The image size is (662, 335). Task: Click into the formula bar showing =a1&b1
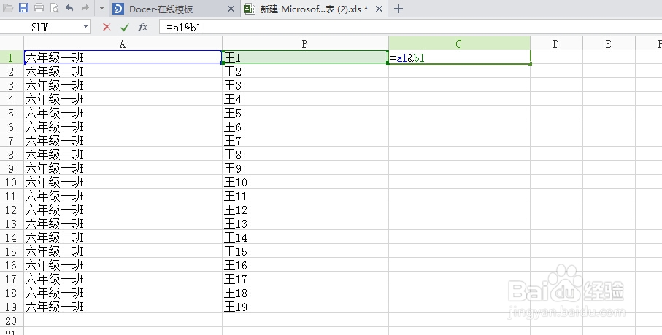(409, 28)
